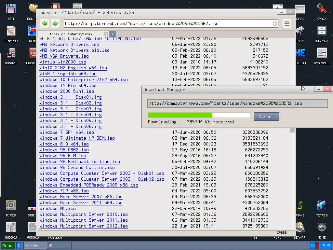Image resolution: width=333 pixels, height=250 pixels.
Task: Open SYSPANEL desktop icon
Action: (322, 56)
